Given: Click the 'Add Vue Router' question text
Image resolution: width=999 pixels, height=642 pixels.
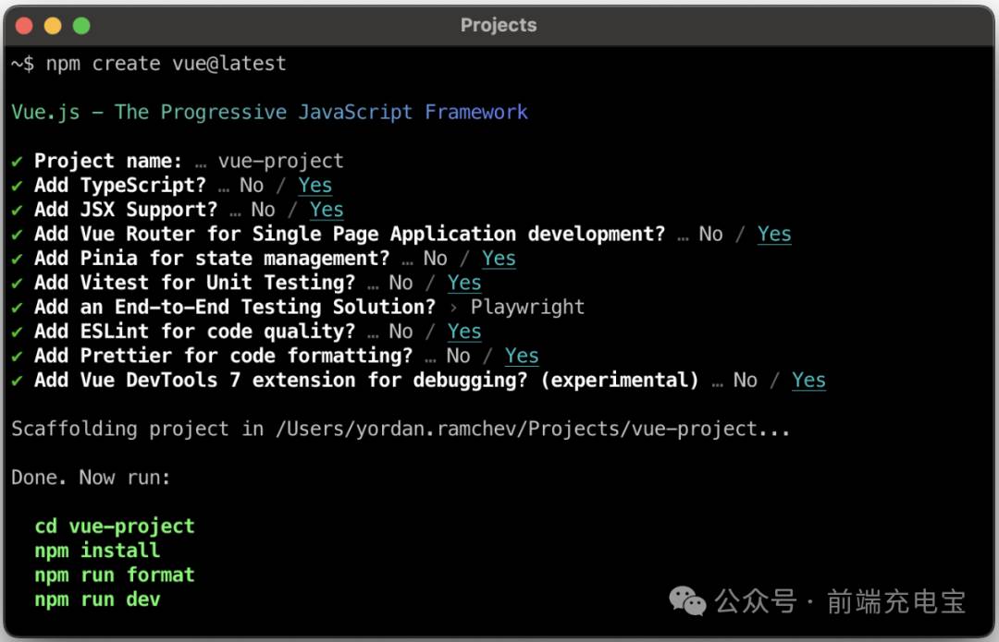Looking at the screenshot, I should [350, 234].
